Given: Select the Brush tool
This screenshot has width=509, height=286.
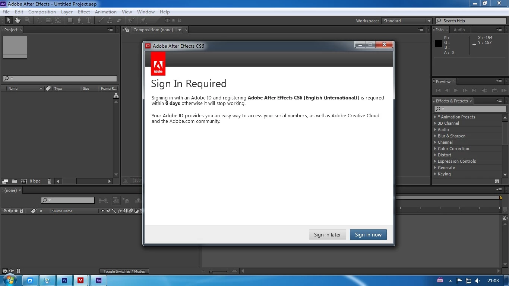Looking at the screenshot, I should click(x=101, y=20).
